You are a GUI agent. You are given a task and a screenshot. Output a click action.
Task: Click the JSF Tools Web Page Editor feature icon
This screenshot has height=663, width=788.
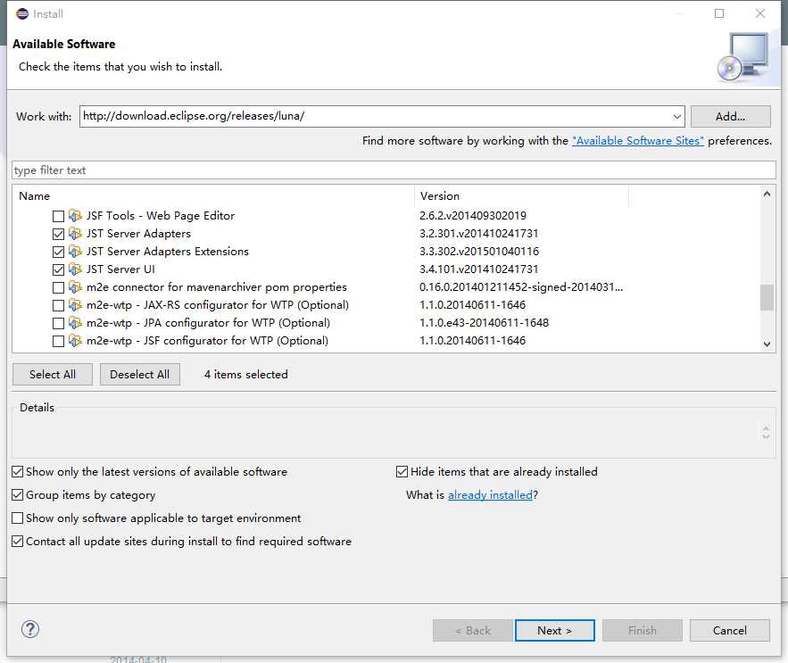pyautogui.click(x=75, y=216)
